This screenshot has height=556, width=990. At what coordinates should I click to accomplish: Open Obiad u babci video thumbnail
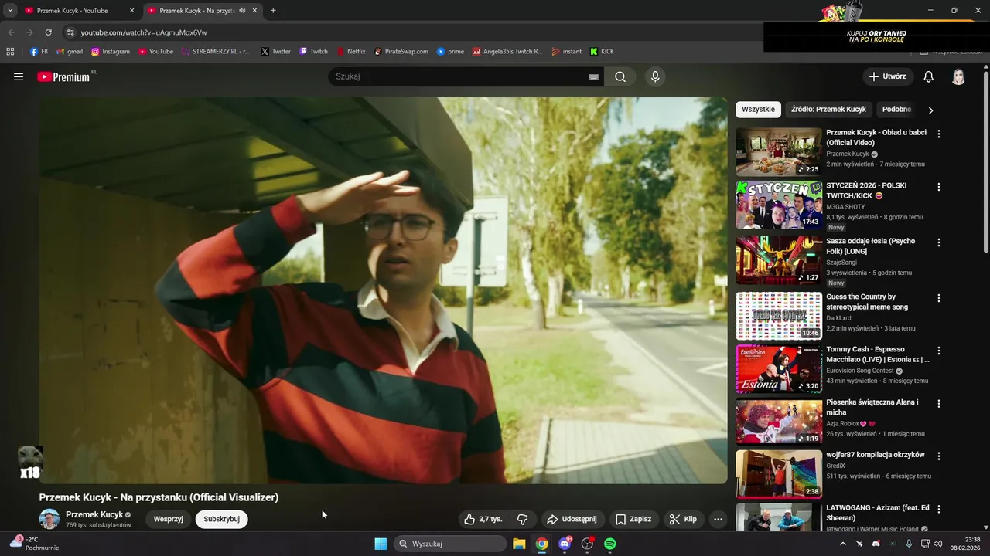[x=779, y=152]
